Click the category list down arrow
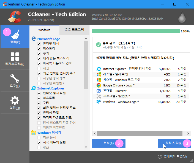 pos(86,147)
